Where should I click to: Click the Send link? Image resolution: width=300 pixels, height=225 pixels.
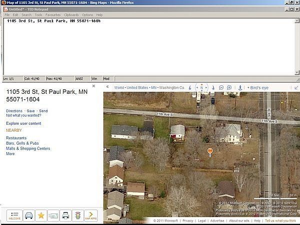tap(43, 111)
